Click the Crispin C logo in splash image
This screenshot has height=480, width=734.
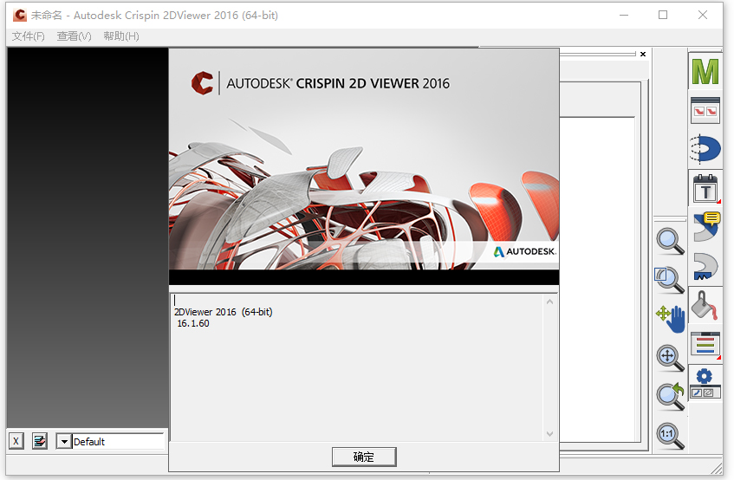pyautogui.click(x=202, y=83)
